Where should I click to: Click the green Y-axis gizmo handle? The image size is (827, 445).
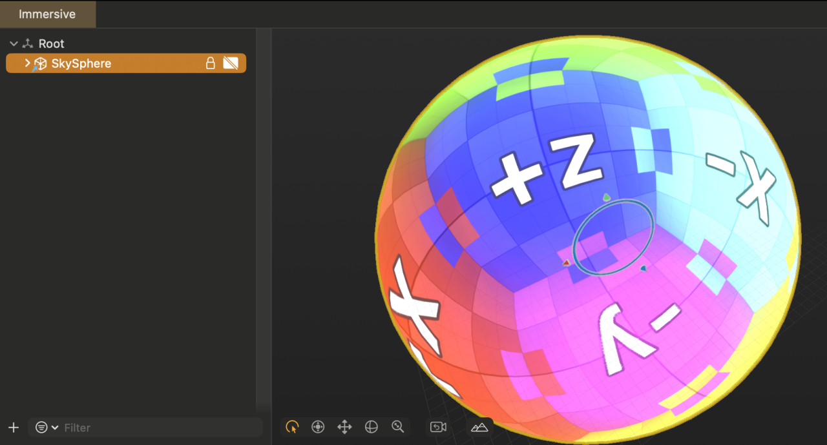tap(606, 197)
